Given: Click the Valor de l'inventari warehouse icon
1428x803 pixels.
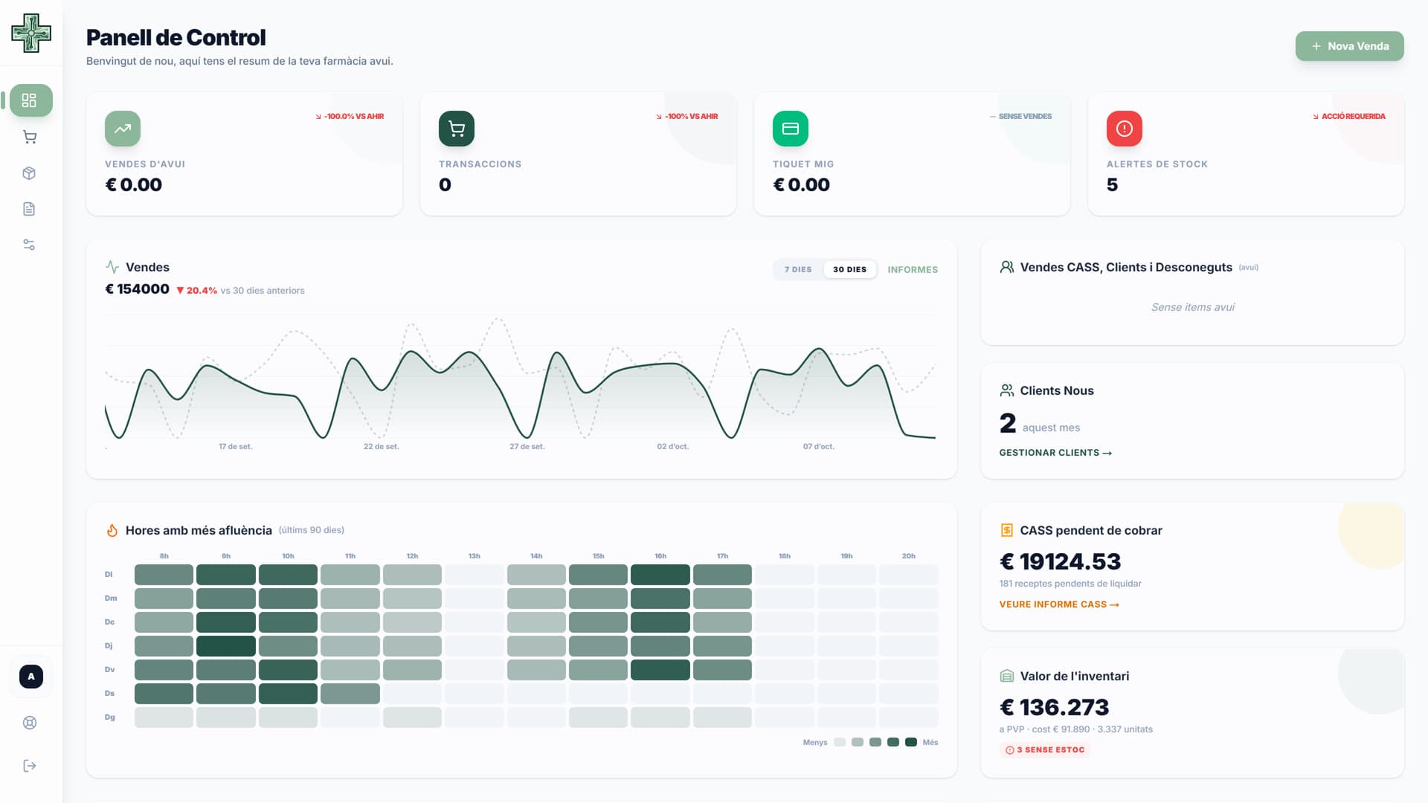Looking at the screenshot, I should 1006,676.
